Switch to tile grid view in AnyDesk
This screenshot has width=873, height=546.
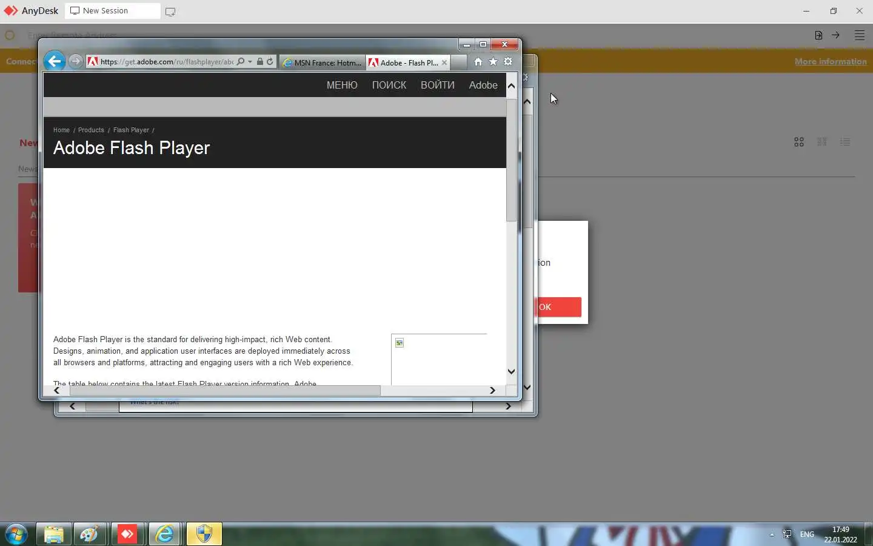799,141
